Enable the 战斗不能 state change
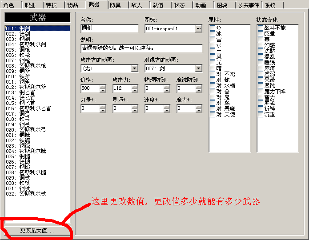The height and width of the screenshot is (240, 309). coord(261,28)
